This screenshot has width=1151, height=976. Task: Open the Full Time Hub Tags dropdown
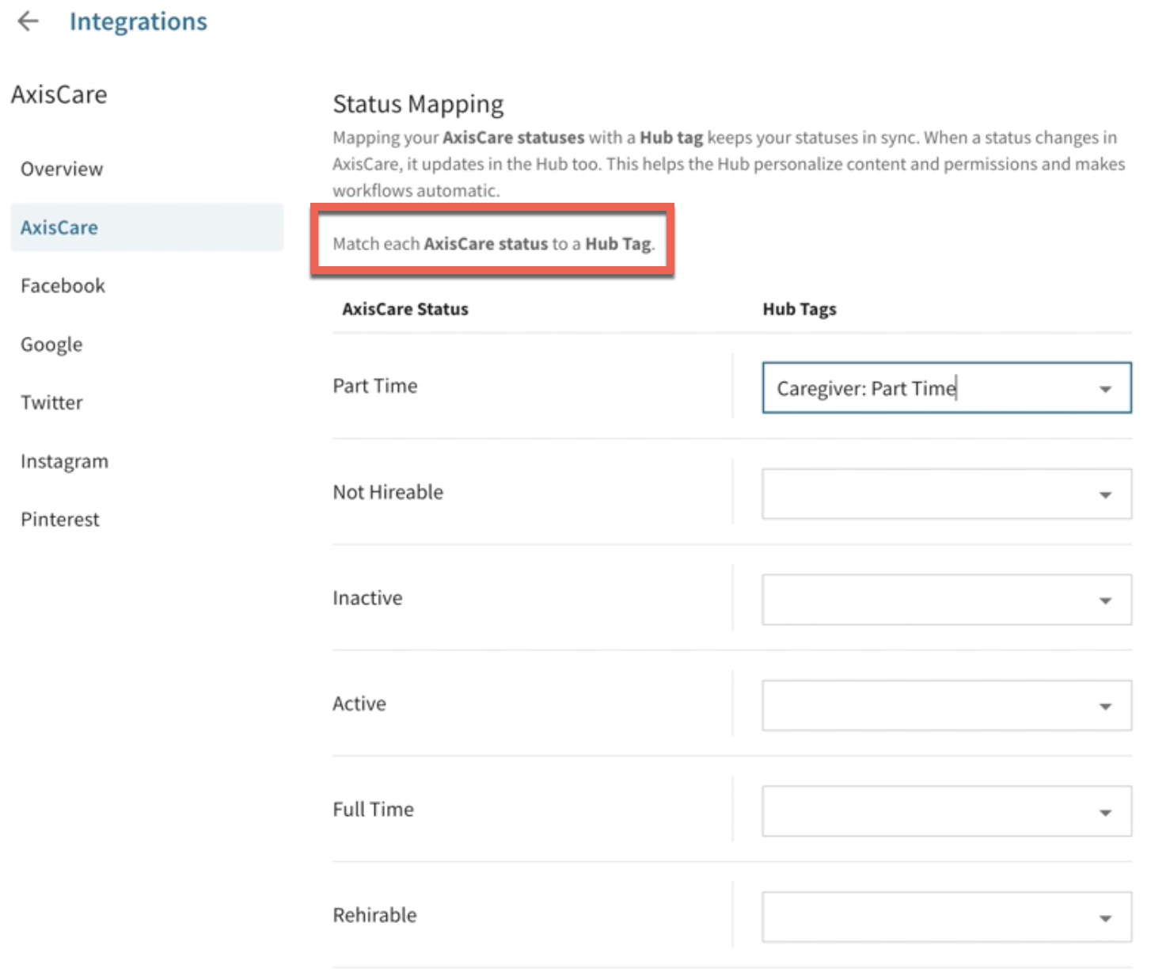pos(947,811)
